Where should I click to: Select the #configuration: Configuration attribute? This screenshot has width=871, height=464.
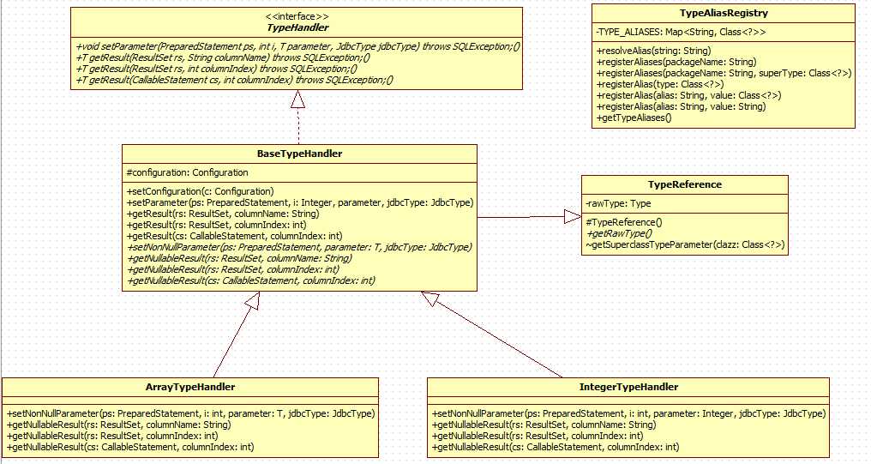[187, 172]
